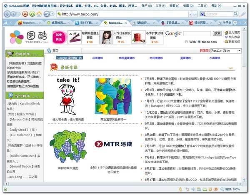Switch to the 叶子树 tab
This screenshot has height=195, width=250.
pyautogui.click(x=225, y=23)
